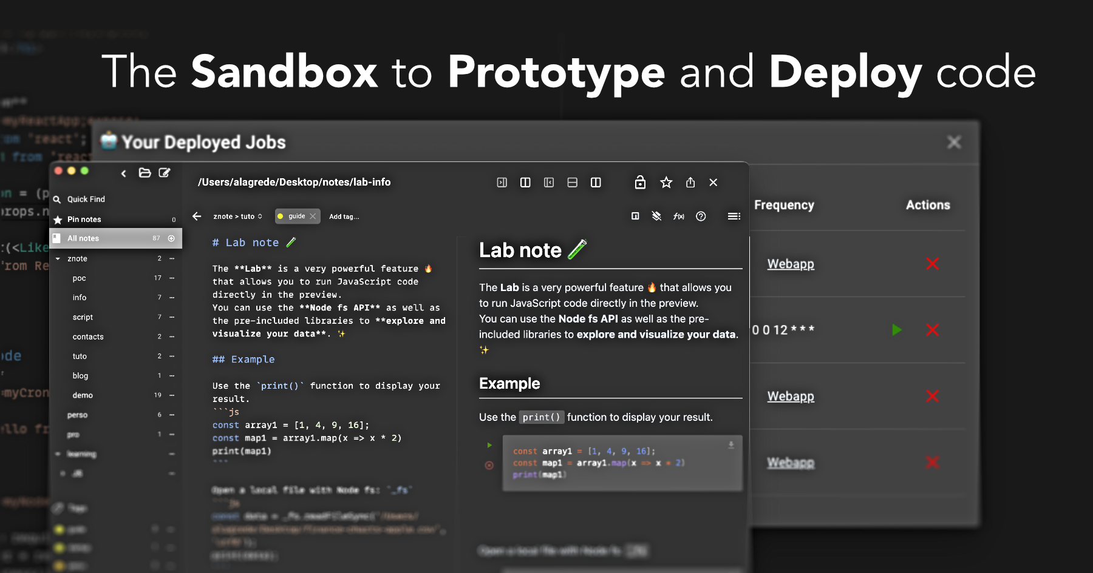
Task: Select the All notes section
Action: click(x=115, y=238)
